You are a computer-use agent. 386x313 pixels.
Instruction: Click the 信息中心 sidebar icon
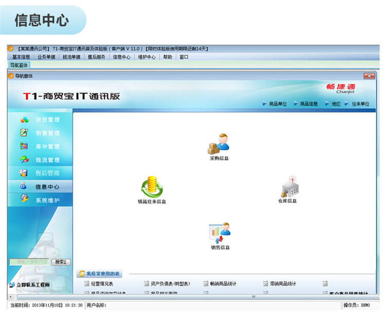pos(23,186)
